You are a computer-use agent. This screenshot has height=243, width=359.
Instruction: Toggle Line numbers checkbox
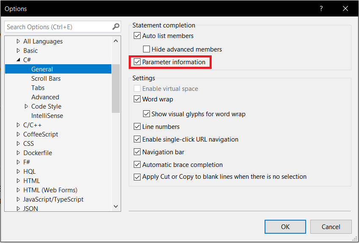pos(137,127)
